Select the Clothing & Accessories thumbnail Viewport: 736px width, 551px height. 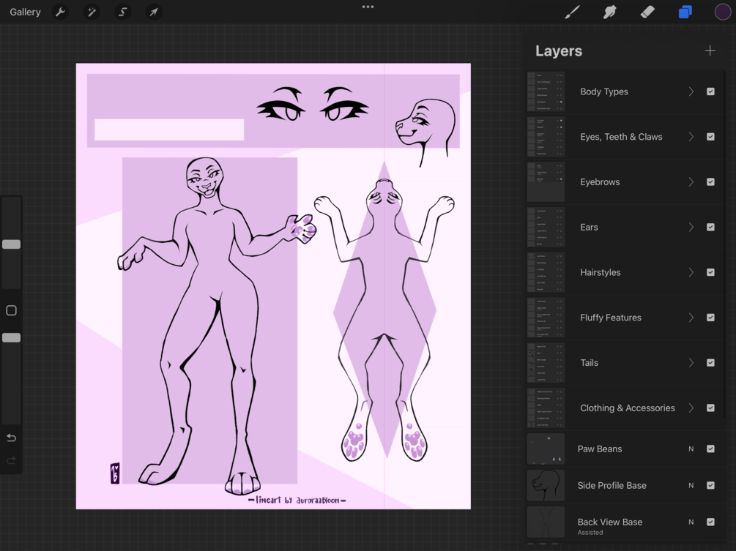[x=546, y=408]
